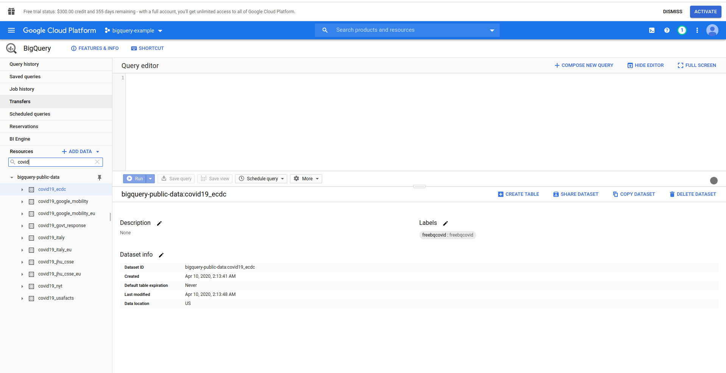Open the Schedule query dropdown
Screen dimensions: 726x373
(261, 179)
